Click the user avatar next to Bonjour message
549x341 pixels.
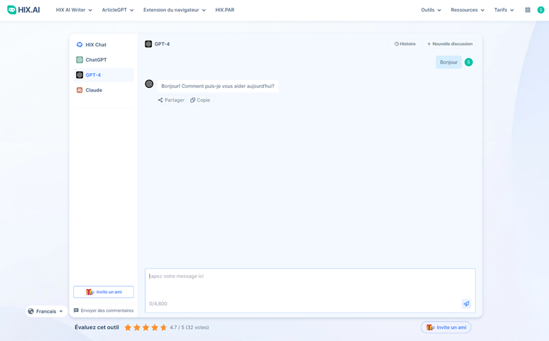click(x=468, y=62)
